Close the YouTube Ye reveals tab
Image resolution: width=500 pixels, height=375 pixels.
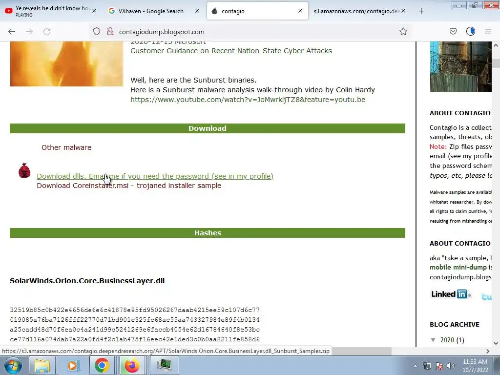(x=94, y=11)
